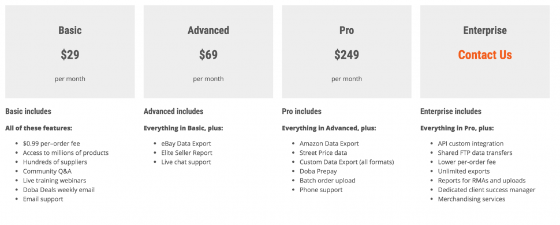The image size is (560, 225).
Task: Click the Basic includes heading
Action: (x=28, y=112)
